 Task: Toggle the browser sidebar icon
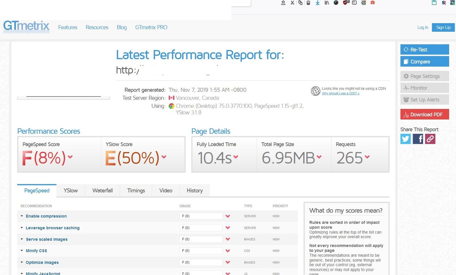tap(354, 2)
